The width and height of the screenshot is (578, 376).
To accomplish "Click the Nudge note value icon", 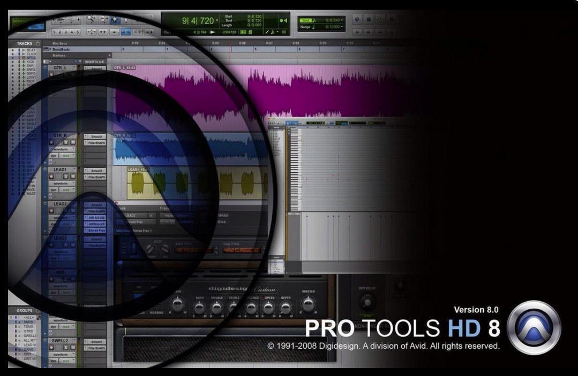I will (314, 27).
